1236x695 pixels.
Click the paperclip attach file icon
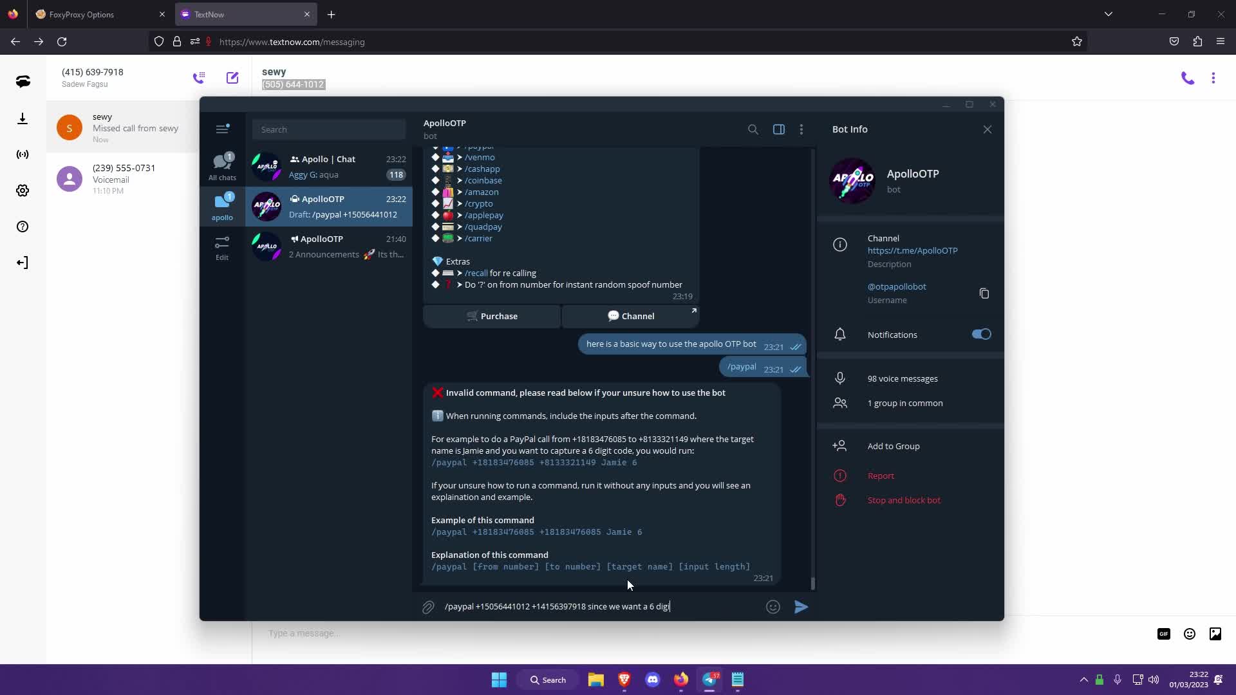pos(428,607)
